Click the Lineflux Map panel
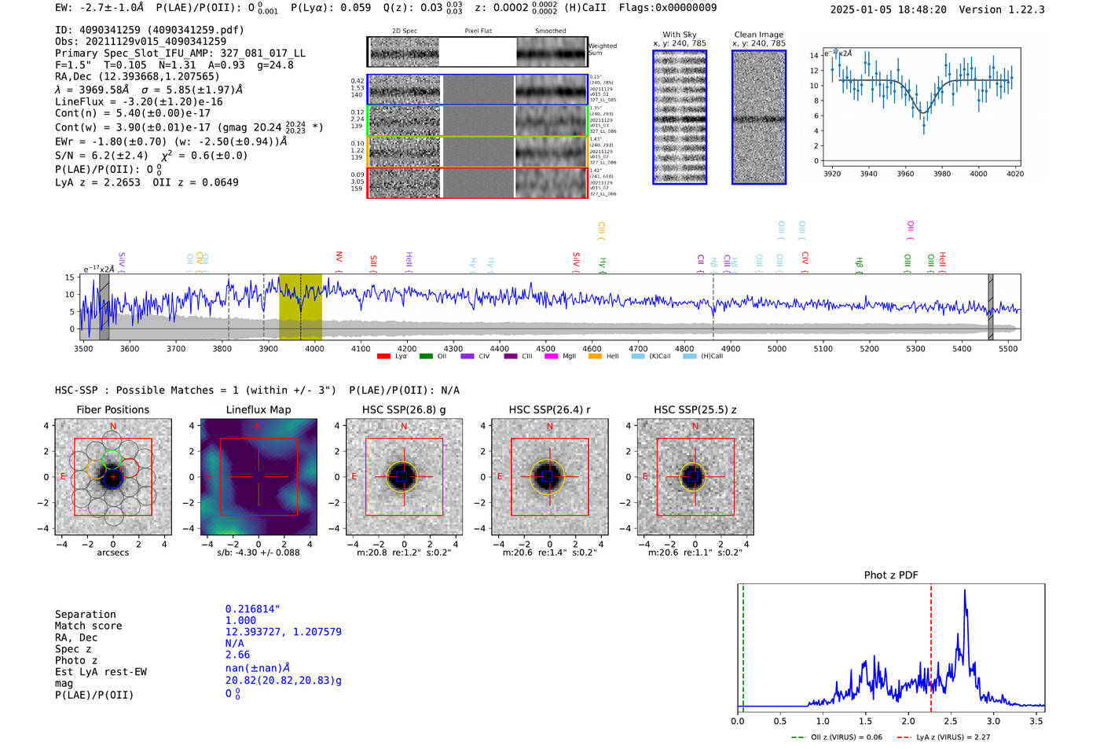The width and height of the screenshot is (1100, 749). (258, 476)
